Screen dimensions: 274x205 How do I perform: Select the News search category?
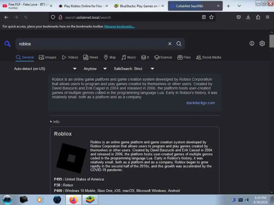pyautogui.click(x=90, y=57)
